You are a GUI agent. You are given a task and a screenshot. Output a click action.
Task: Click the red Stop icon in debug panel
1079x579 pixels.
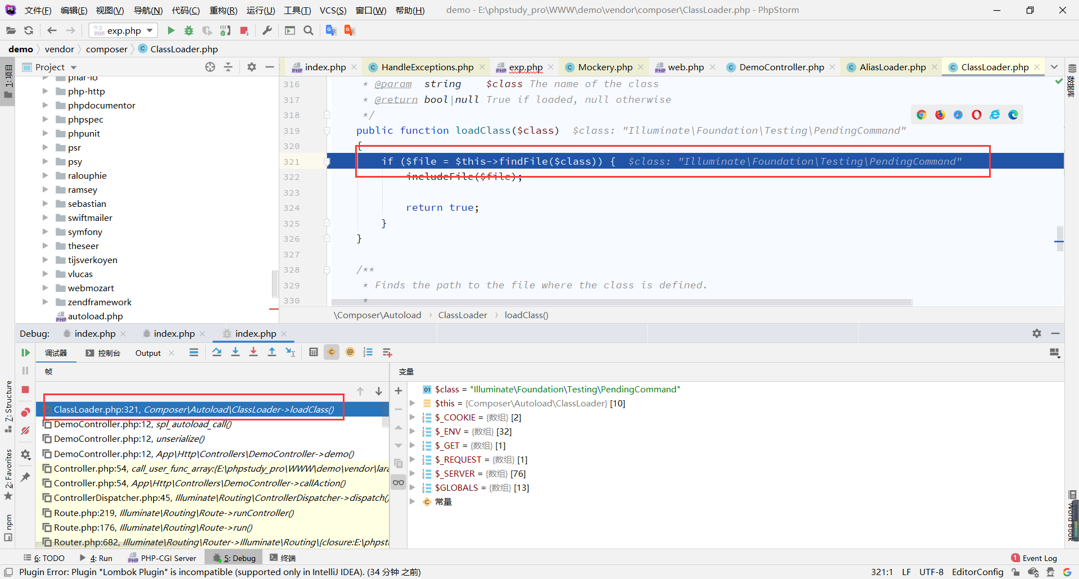(x=25, y=390)
